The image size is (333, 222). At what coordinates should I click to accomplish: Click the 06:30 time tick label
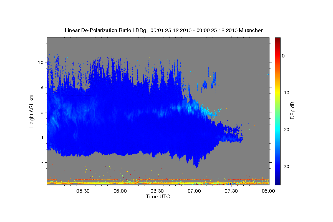[157, 191]
